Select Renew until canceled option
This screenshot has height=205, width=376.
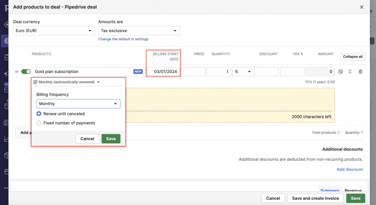(x=39, y=114)
